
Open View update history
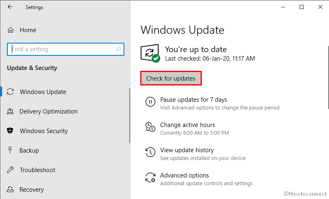pos(187,150)
